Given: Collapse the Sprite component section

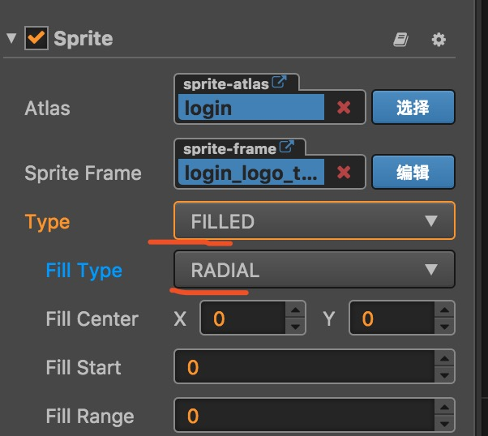Looking at the screenshot, I should point(11,38).
